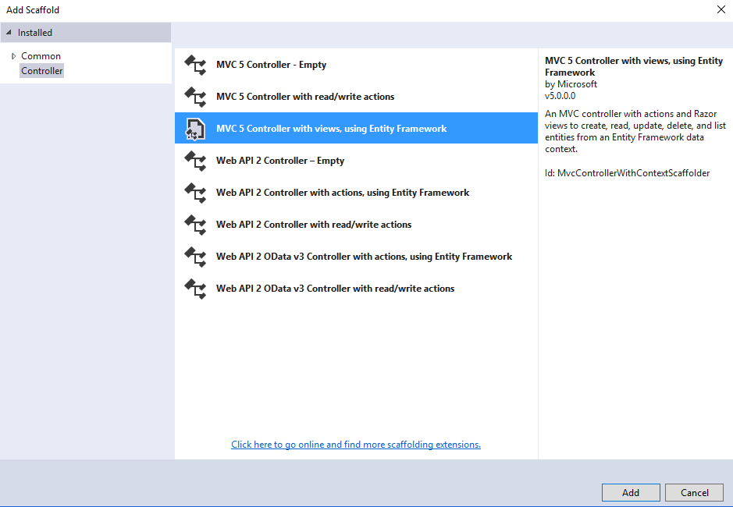Screen dimensions: 733x507
Task: Click the icon for Web API 2 Controller with read/write actions
Action: tap(195, 225)
